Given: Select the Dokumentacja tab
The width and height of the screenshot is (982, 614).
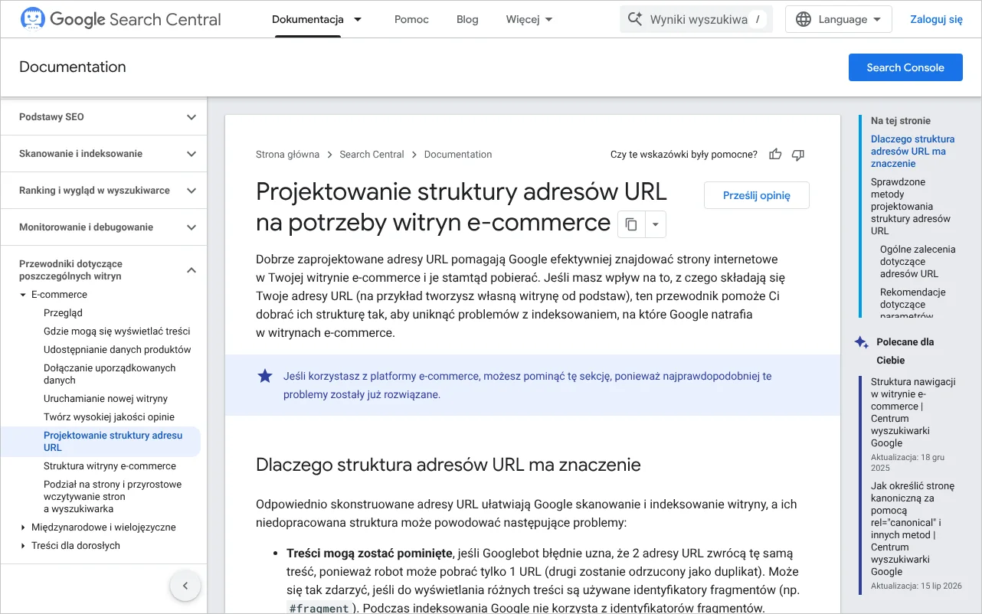Looking at the screenshot, I should point(308,19).
